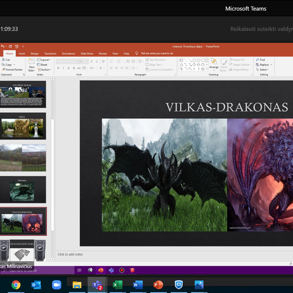
Task: Open the arrow next to Copy
Action: (15, 65)
